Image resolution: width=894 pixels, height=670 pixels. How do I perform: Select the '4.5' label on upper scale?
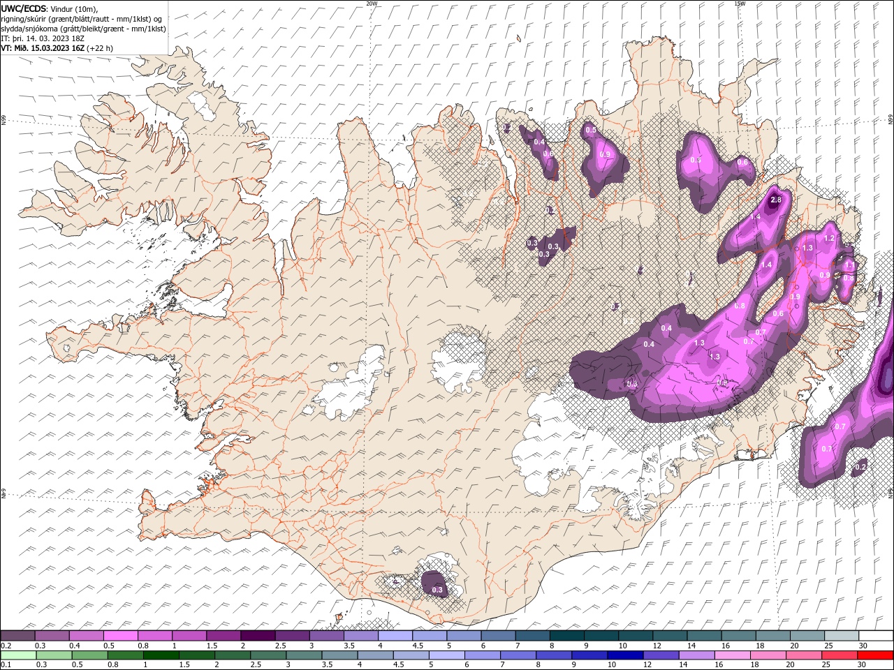pyautogui.click(x=417, y=646)
